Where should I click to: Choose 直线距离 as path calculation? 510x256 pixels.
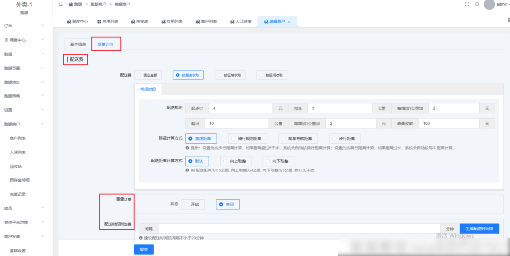click(x=201, y=139)
